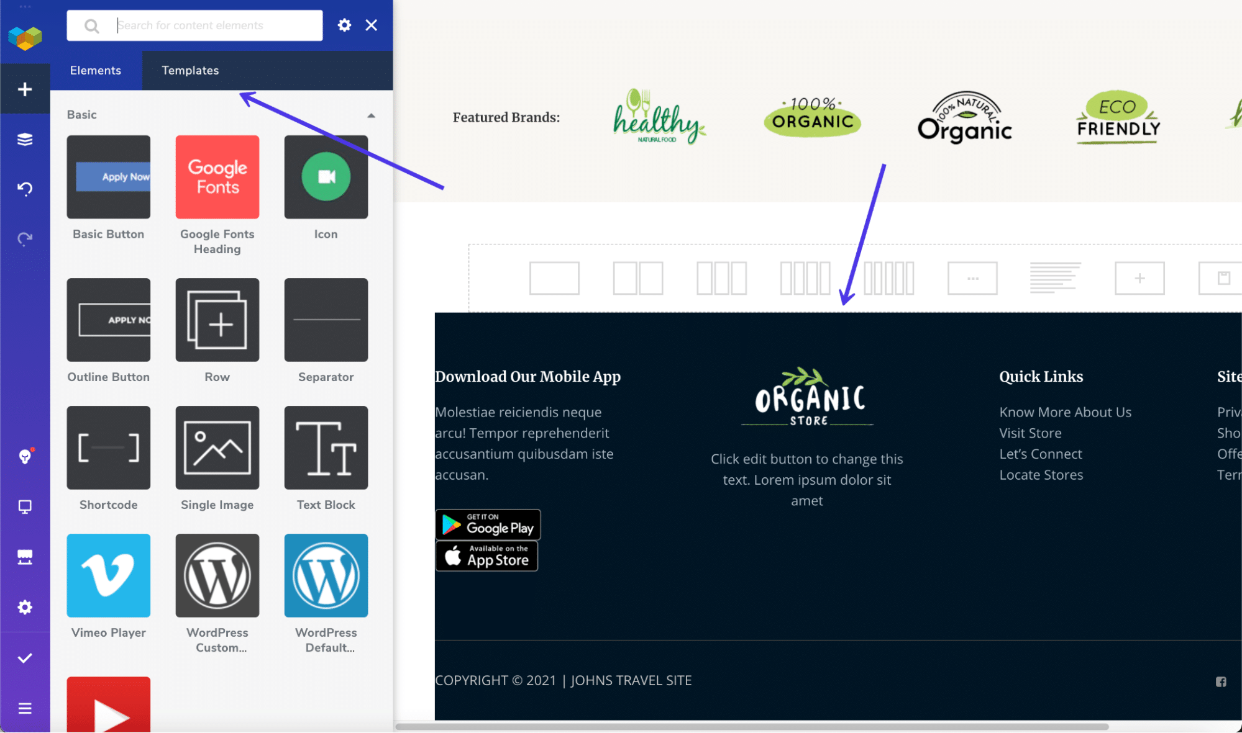Screen dimensions: 1242x733
Task: Select the WordPress Custom widget icon
Action: (x=217, y=576)
